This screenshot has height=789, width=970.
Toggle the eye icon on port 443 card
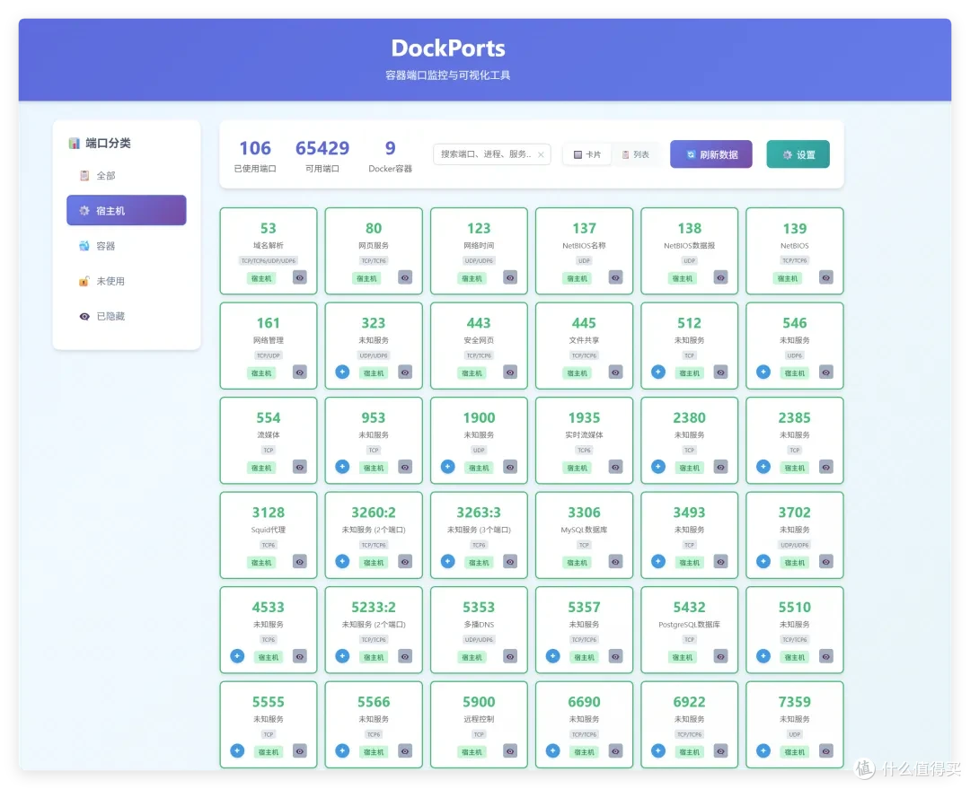click(510, 373)
